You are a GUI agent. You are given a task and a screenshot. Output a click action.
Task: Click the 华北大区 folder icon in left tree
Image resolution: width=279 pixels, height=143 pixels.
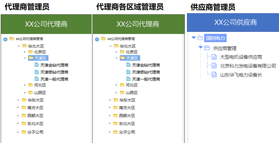(25, 46)
